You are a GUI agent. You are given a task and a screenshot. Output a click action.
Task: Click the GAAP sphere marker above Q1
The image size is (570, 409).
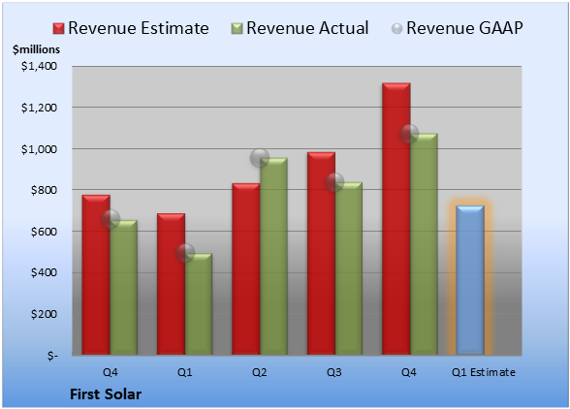tap(185, 253)
